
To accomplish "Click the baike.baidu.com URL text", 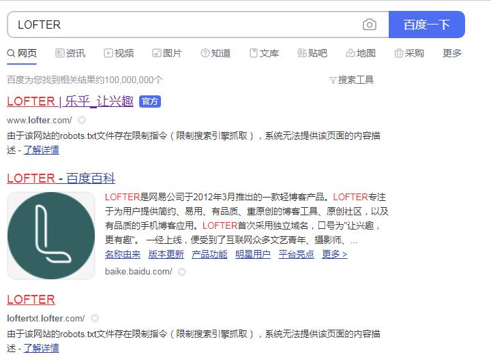I will pyautogui.click(x=138, y=272).
